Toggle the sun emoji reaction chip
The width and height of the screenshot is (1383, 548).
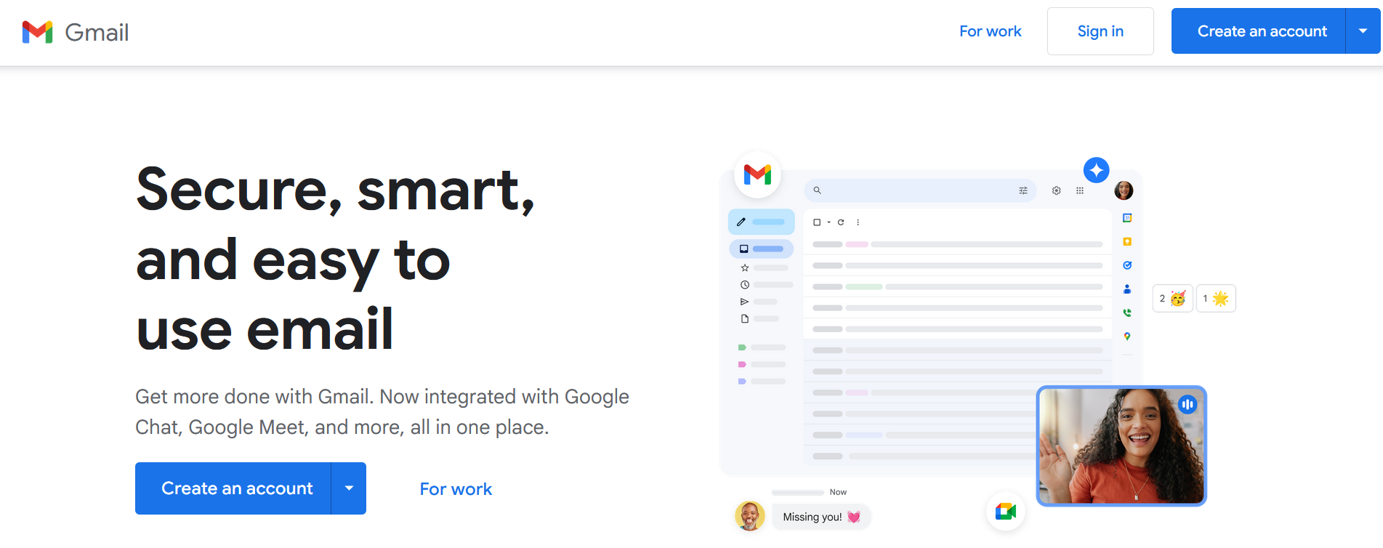click(1216, 299)
